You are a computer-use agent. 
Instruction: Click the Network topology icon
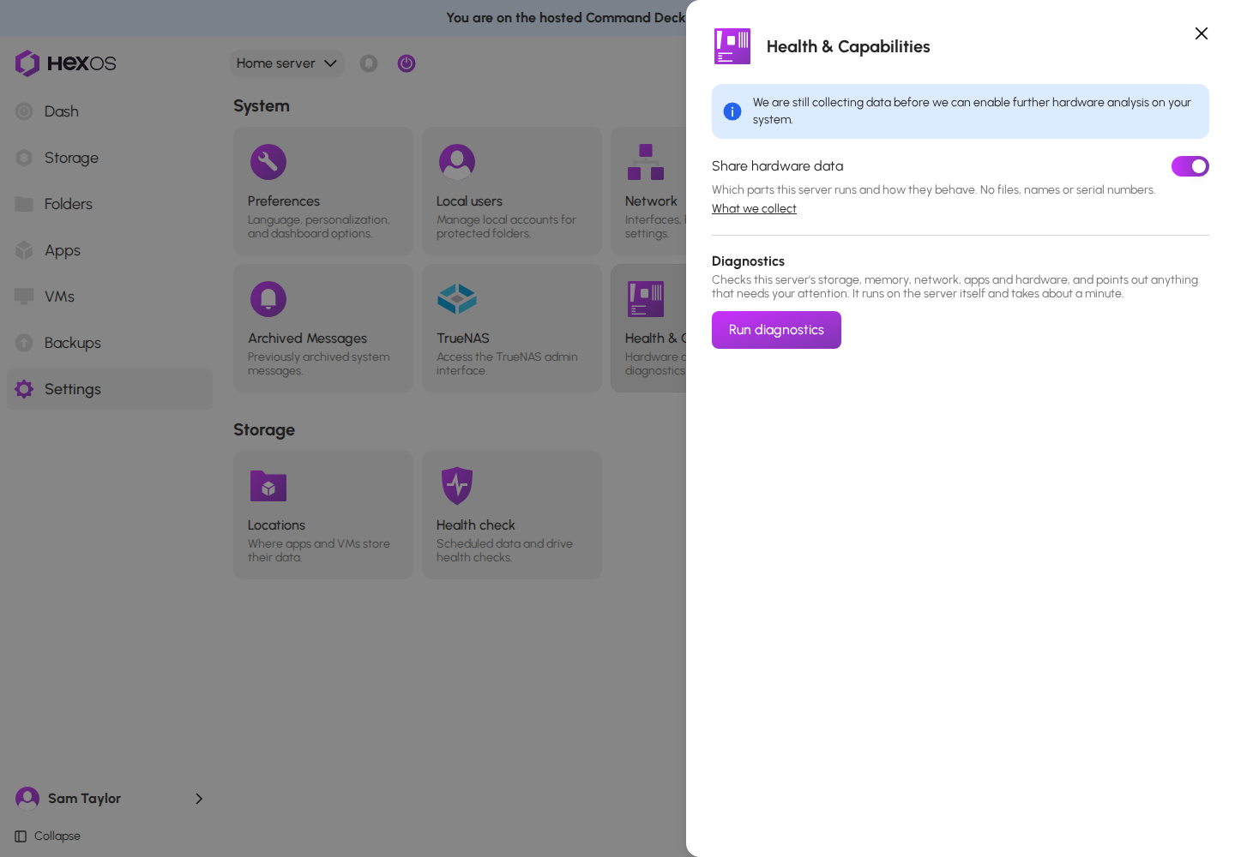click(x=646, y=162)
